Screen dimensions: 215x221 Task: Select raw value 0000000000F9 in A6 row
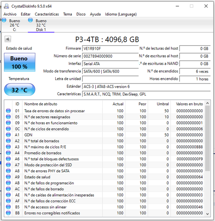tap(190, 159)
